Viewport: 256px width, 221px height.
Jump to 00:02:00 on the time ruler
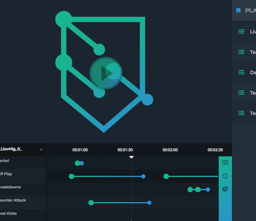170,150
